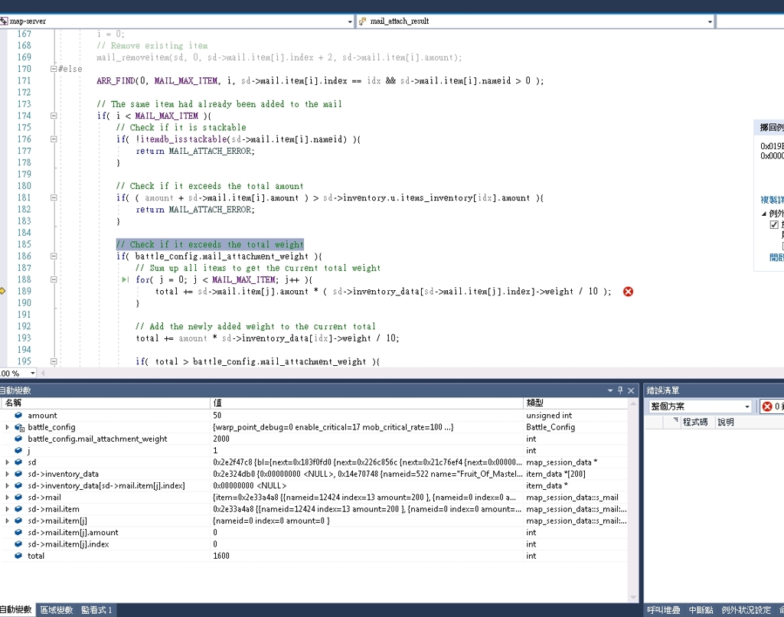Toggle the checkbox in exception settings popup

tap(774, 224)
